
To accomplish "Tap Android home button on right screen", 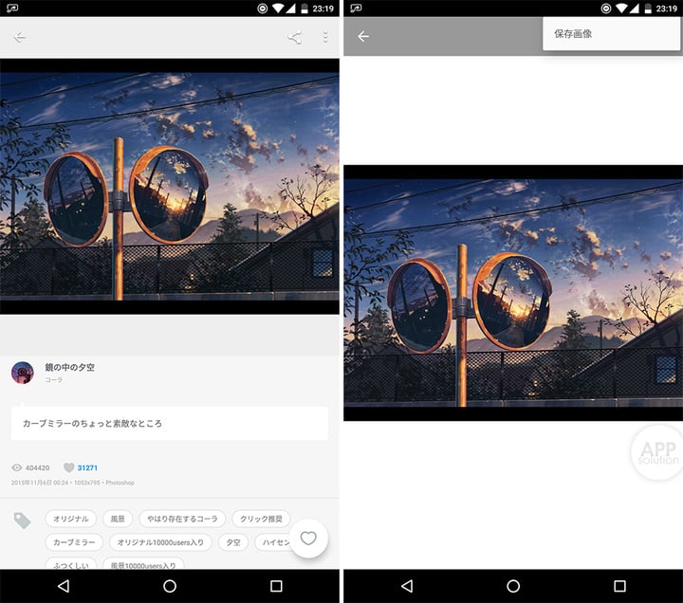I will [513, 586].
